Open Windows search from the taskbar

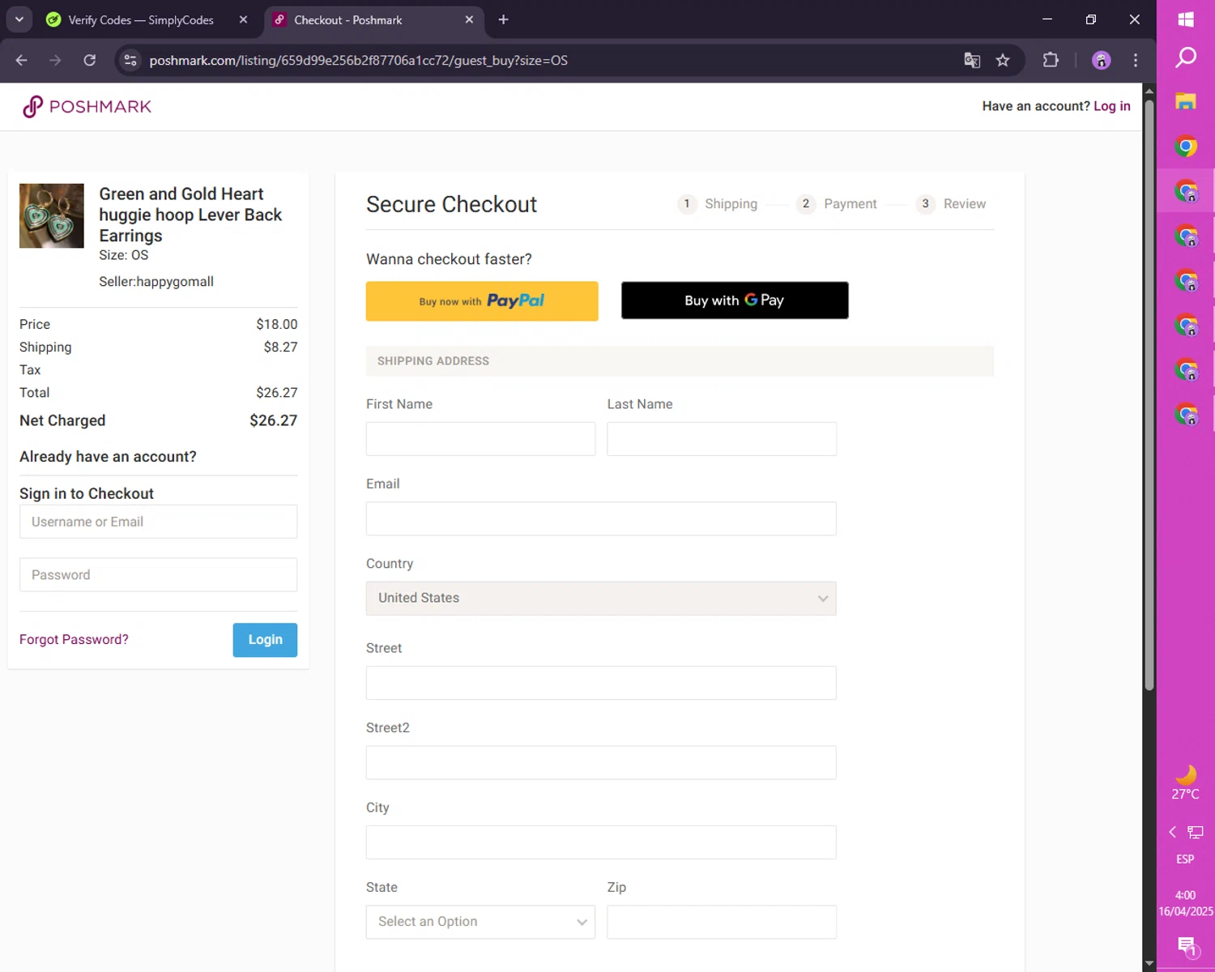[1186, 58]
